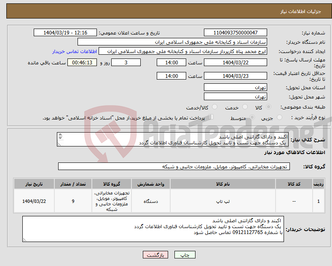Select the جزیی purchase type radio

pos(279,117)
